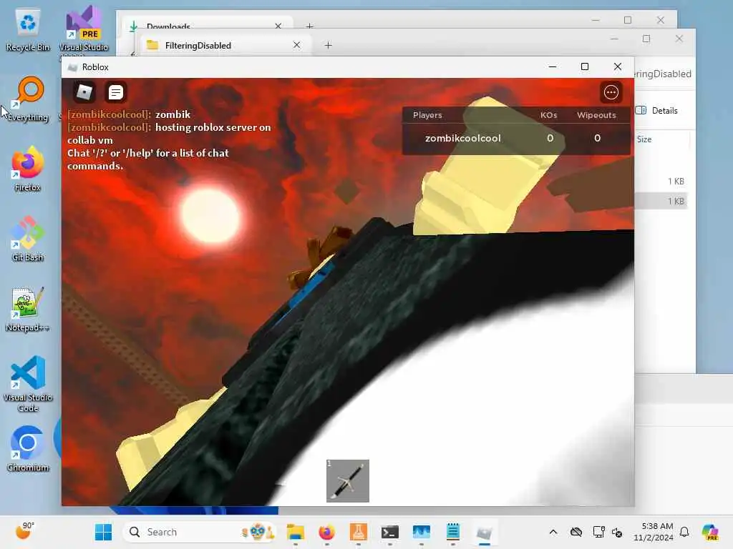
Task: Switch to the Roblox taskbar icon
Action: coord(485,532)
